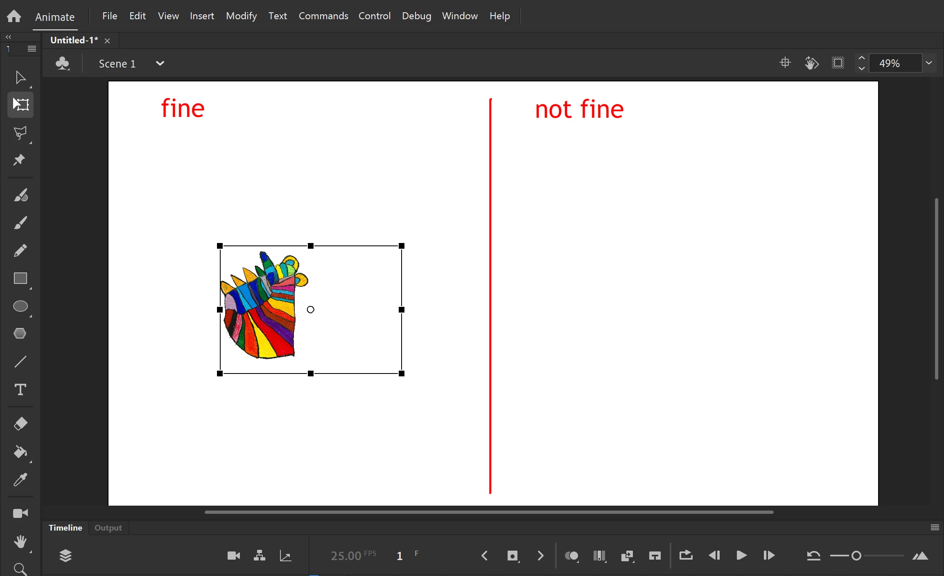This screenshot has width=944, height=576.
Task: Select the Free Transform tool
Action: tap(20, 104)
